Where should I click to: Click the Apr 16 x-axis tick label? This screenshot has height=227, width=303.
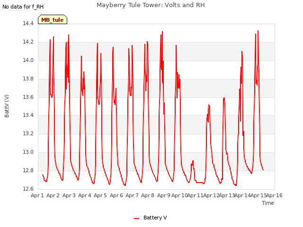[275, 195]
